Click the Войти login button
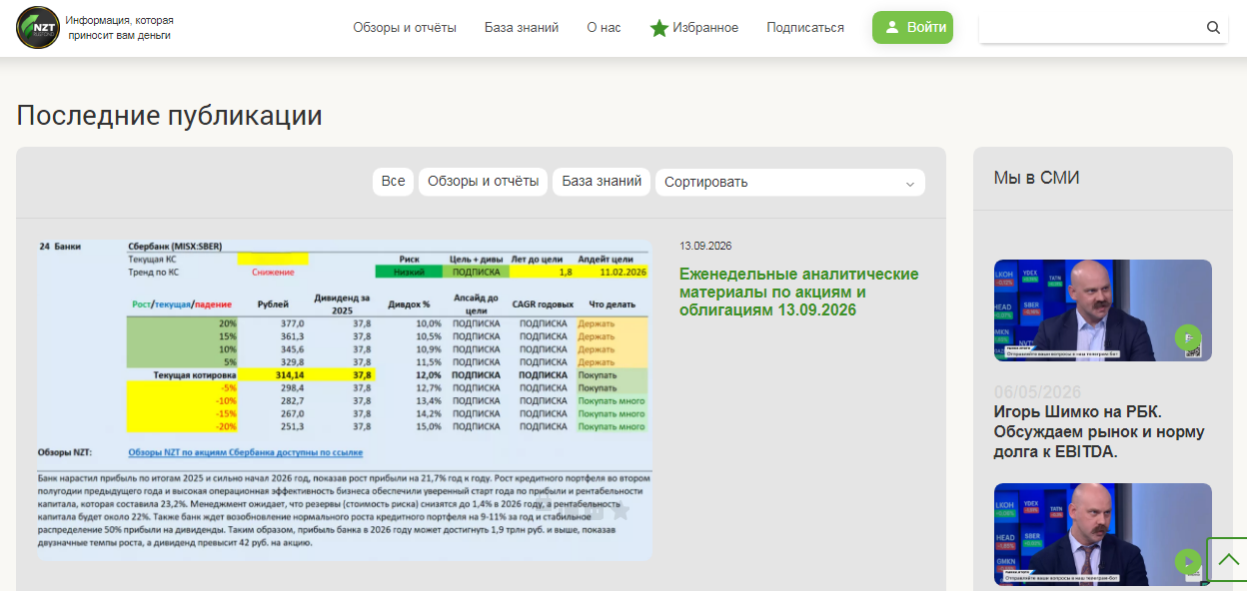1247x591 pixels. click(x=912, y=28)
